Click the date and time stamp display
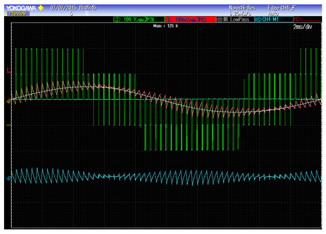 [73, 8]
